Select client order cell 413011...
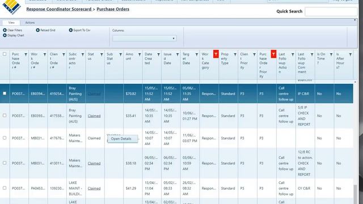Image resolution: width=363 pixels, height=204 pixels. 57,163
